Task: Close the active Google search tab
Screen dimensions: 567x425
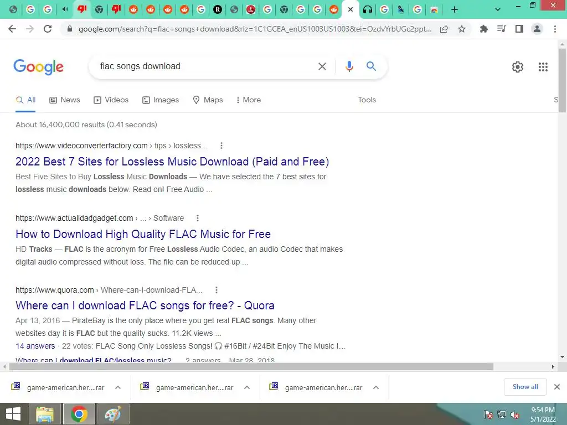Action: click(x=350, y=10)
